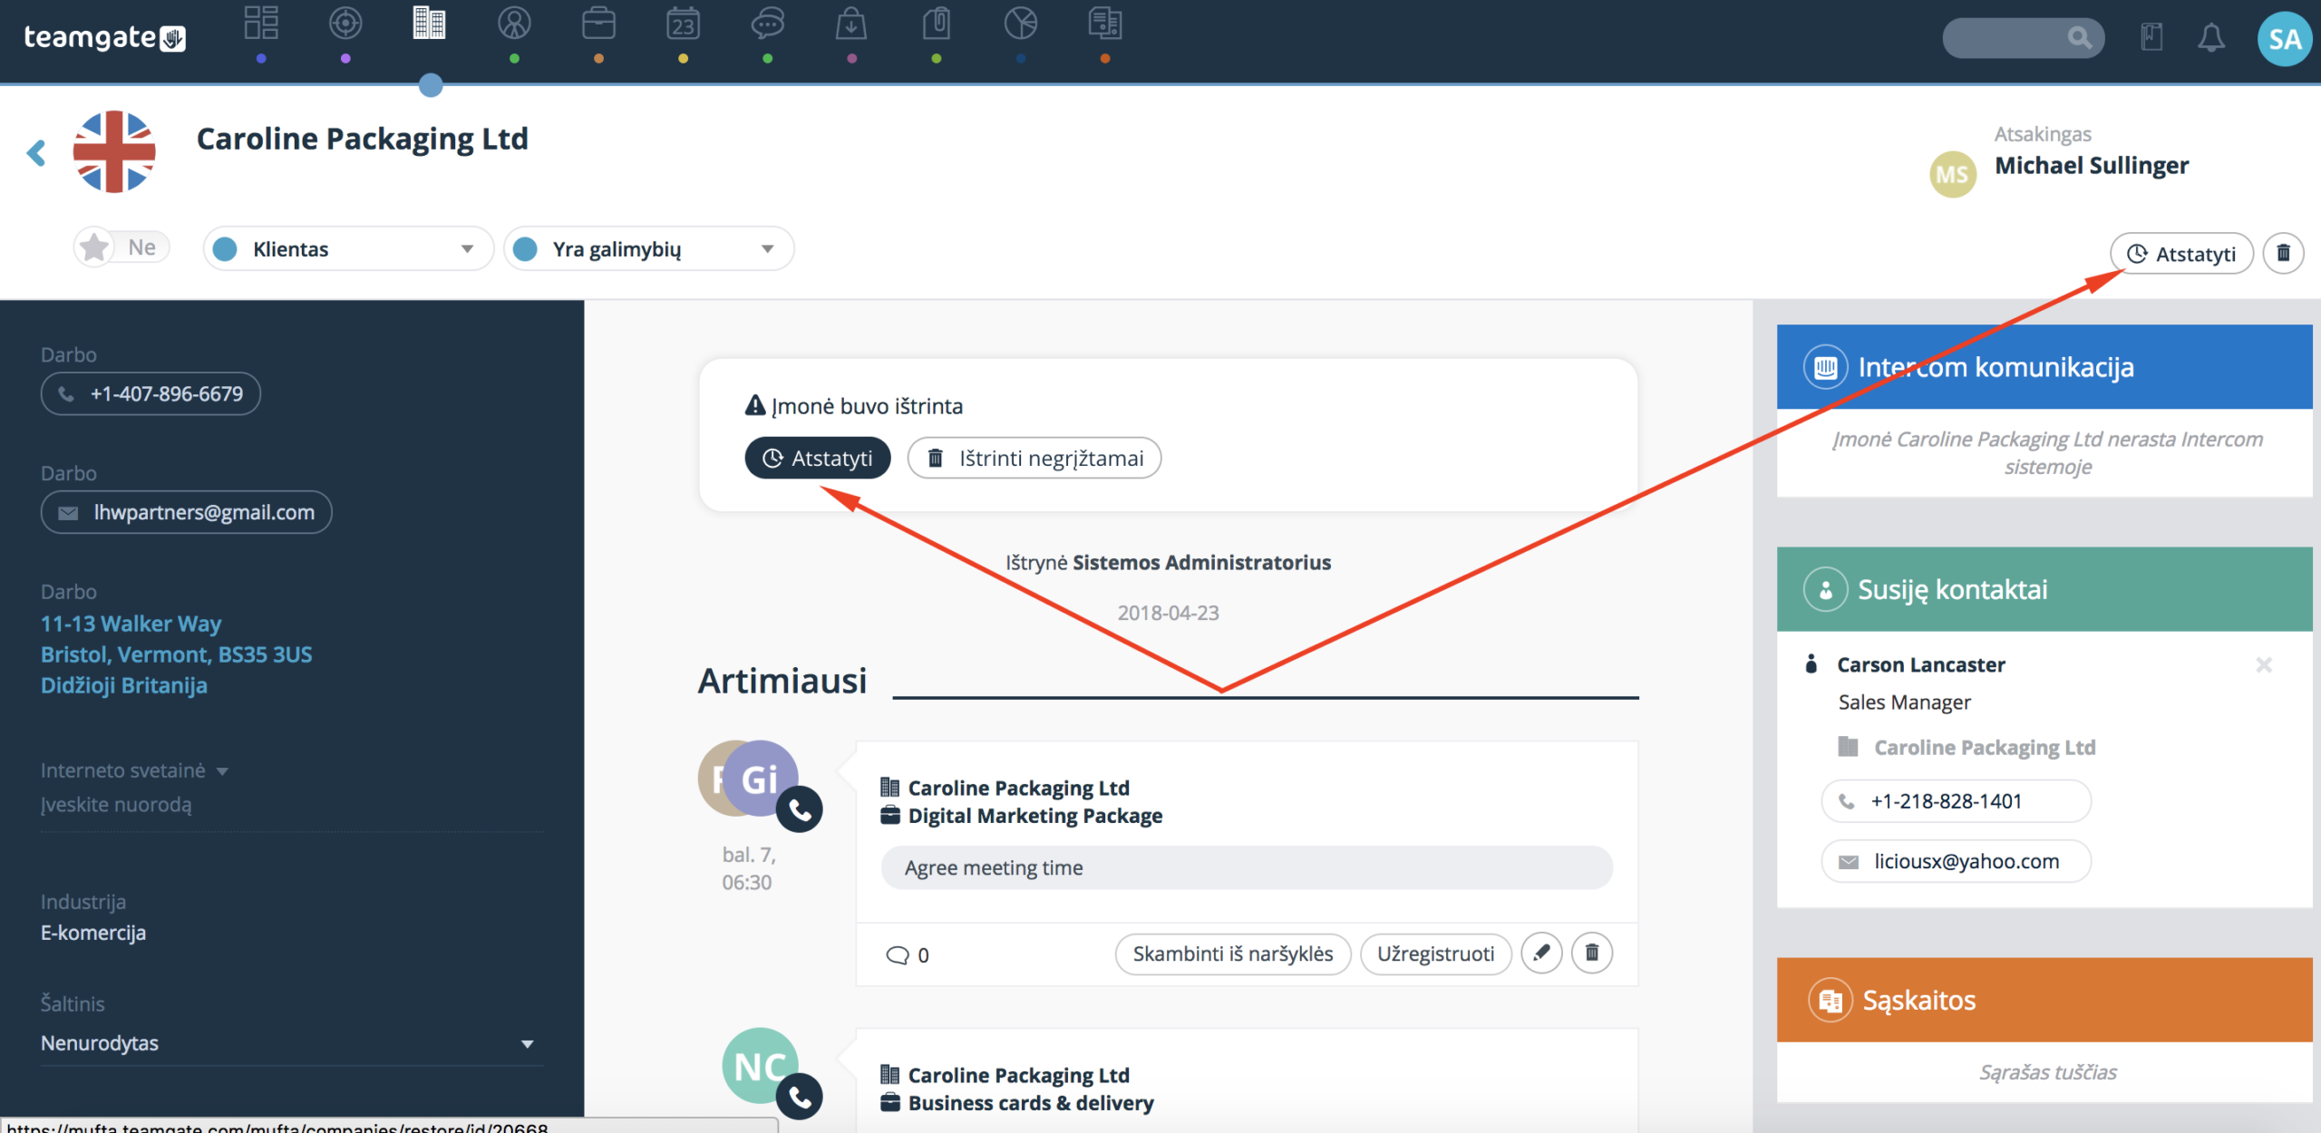Viewport: 2321px width, 1133px height.
Task: Open the notifications bell
Action: coord(2211,37)
